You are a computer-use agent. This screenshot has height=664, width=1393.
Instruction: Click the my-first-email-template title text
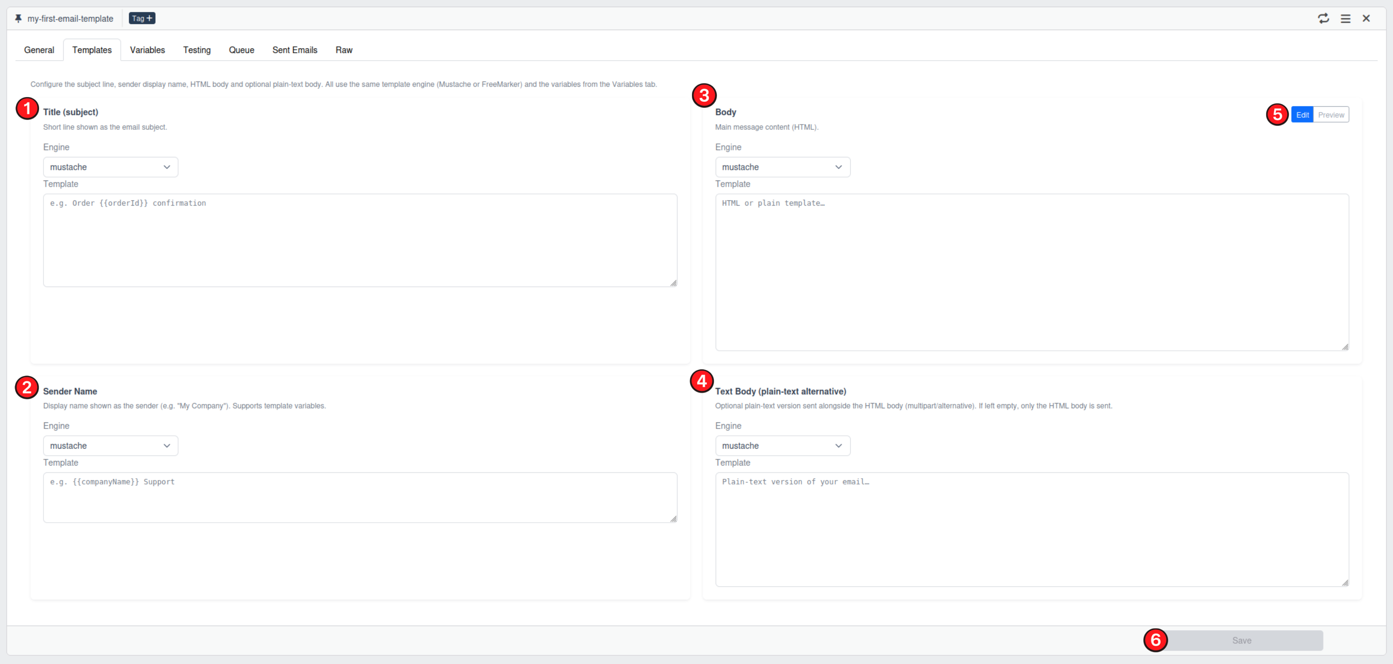(70, 18)
